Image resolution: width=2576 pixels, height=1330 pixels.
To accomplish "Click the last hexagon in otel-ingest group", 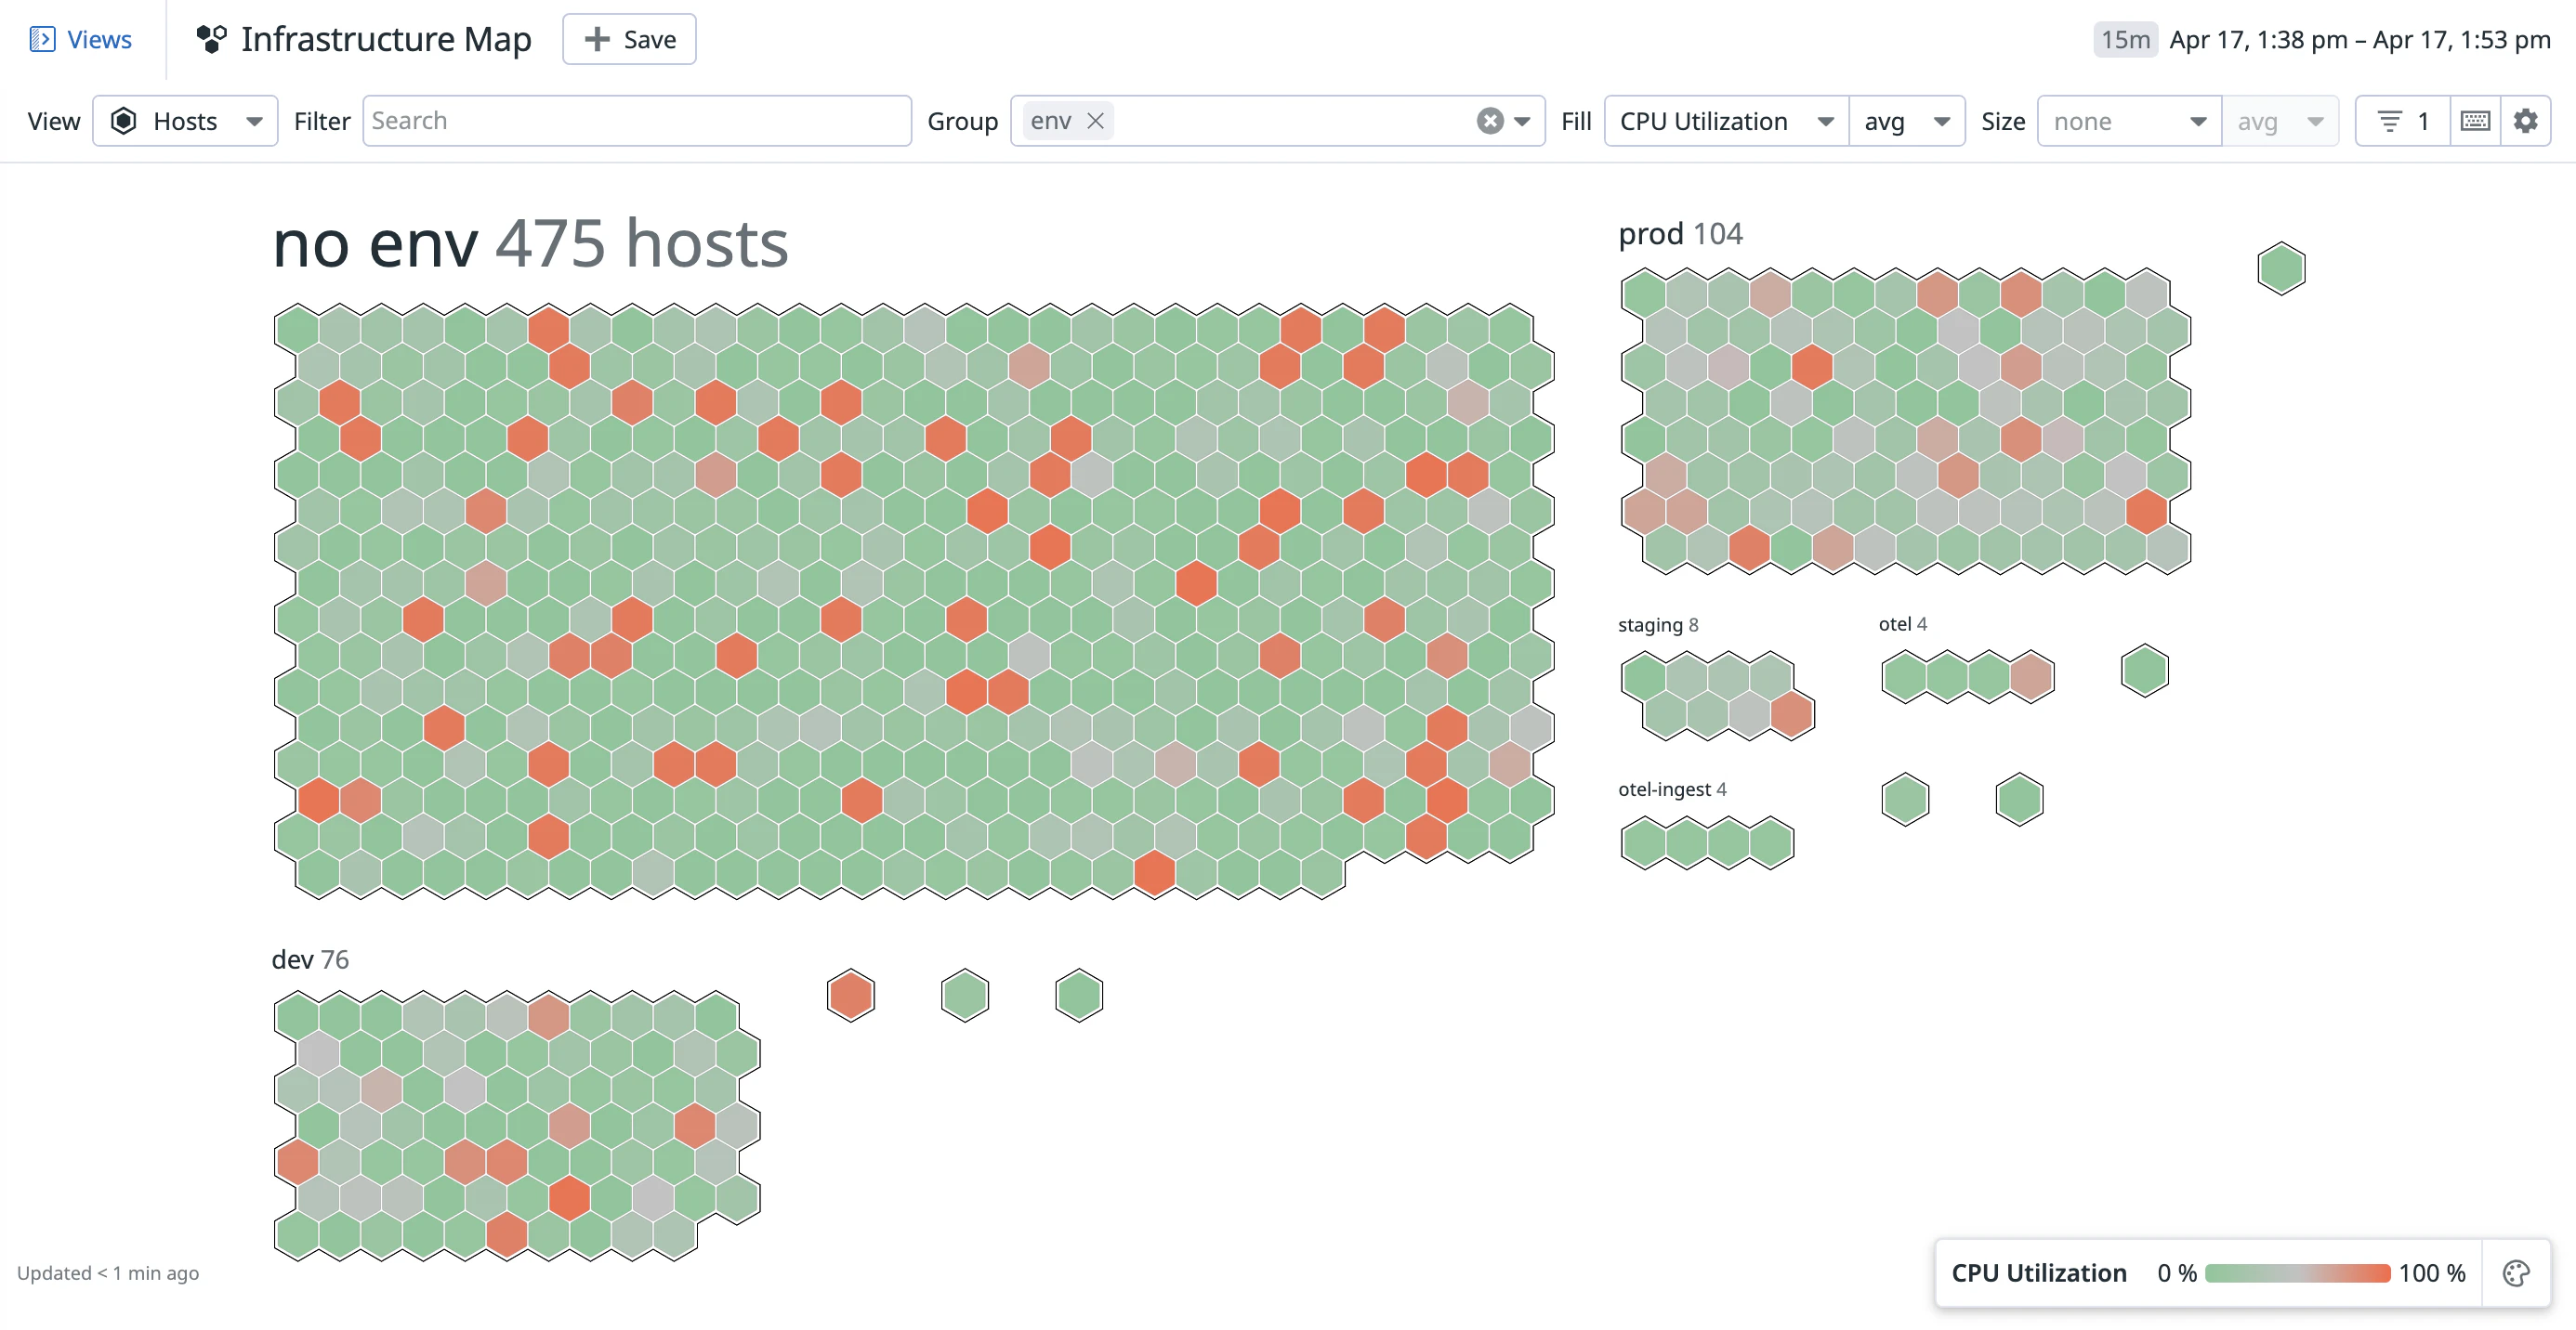I will (x=1770, y=842).
